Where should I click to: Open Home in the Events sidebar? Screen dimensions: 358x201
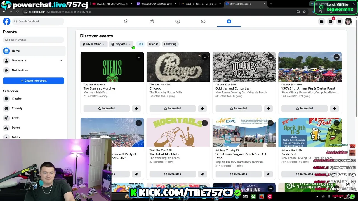(x=34, y=51)
